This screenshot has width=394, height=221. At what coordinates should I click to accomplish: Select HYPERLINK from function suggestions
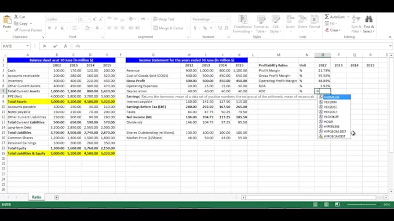click(x=334, y=126)
